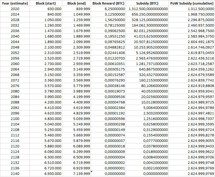Select subsidy cell 1.312.500,0000000000
215x177 pixels.
coord(147,9)
